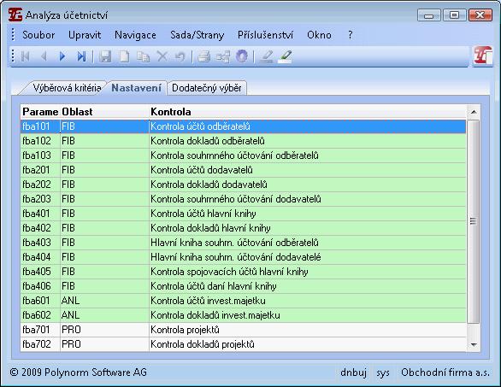Go to first record navigation icon

tap(26, 57)
